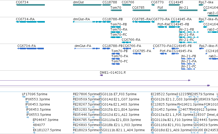Open the Jhl-21-PB coding sequence
The width and height of the screenshot is (218, 134).
point(188,59)
